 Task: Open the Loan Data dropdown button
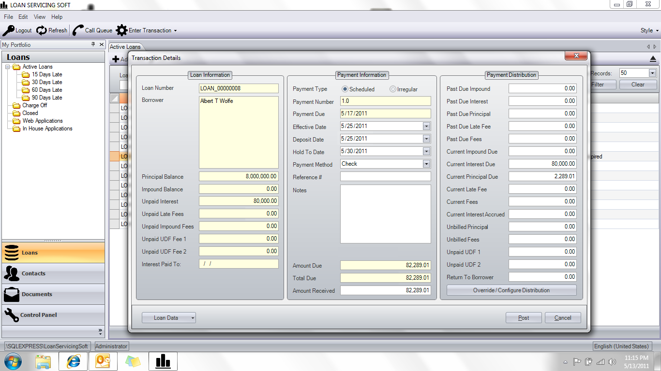point(169,318)
